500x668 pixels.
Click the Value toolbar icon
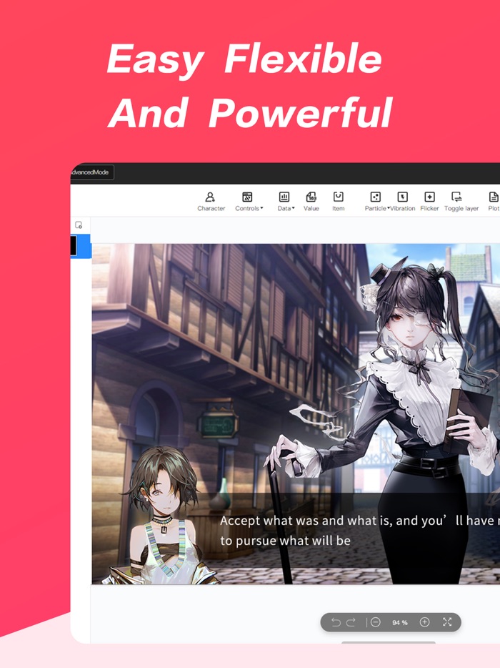[x=311, y=201]
